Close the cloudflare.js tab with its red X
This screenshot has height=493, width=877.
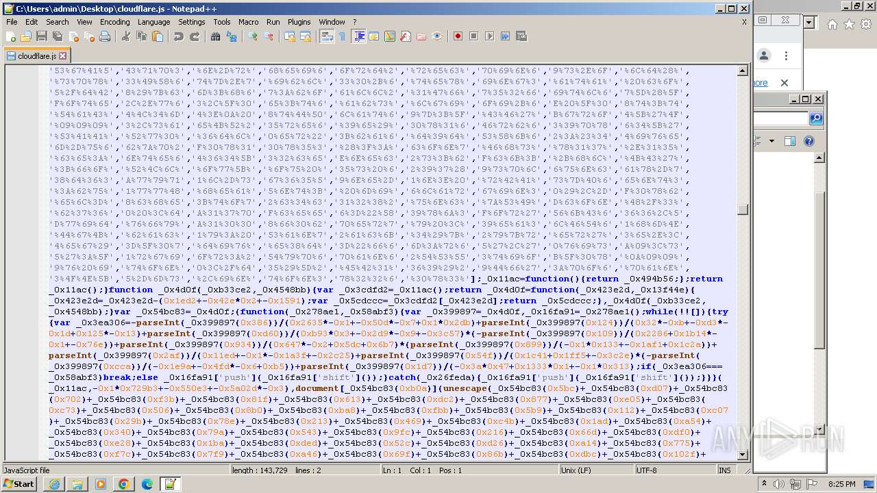(62, 56)
